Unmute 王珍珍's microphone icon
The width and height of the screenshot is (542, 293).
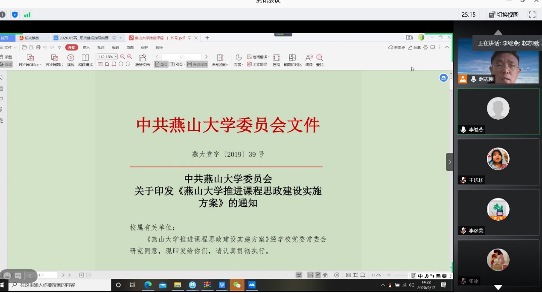pyautogui.click(x=463, y=180)
